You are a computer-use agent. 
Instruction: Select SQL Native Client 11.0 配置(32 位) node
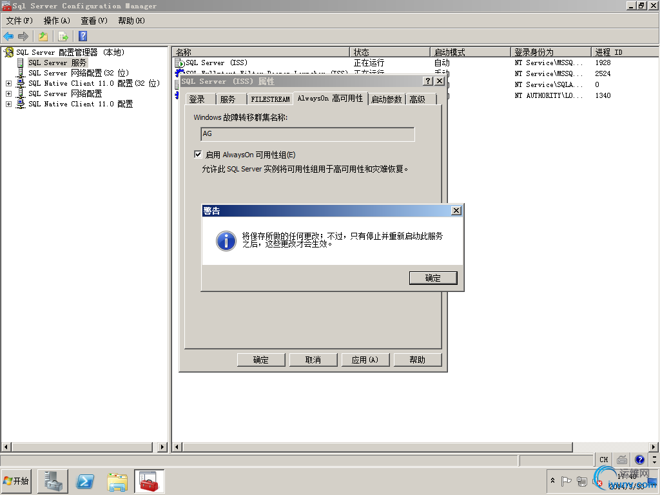(94, 83)
